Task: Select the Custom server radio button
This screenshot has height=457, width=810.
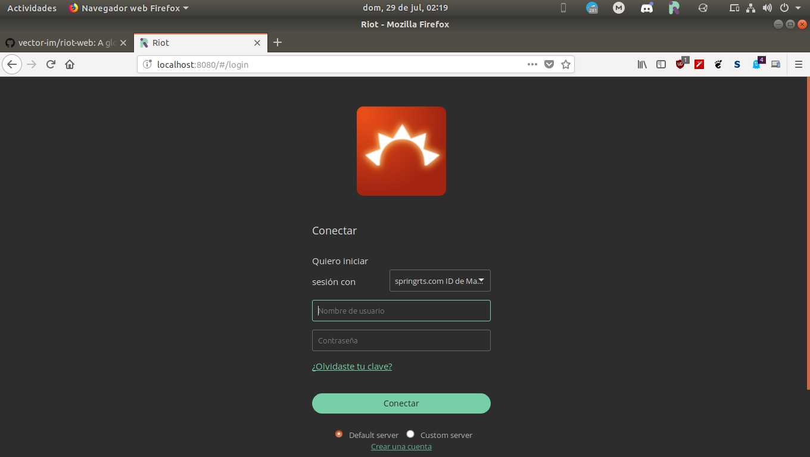Action: click(x=410, y=434)
